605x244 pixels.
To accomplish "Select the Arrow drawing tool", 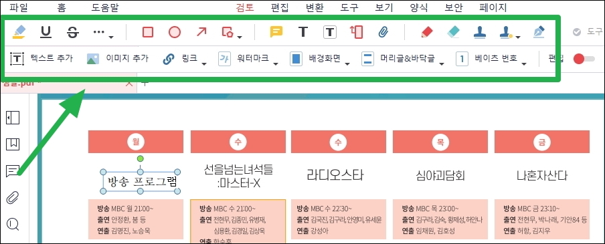I will coord(201,32).
